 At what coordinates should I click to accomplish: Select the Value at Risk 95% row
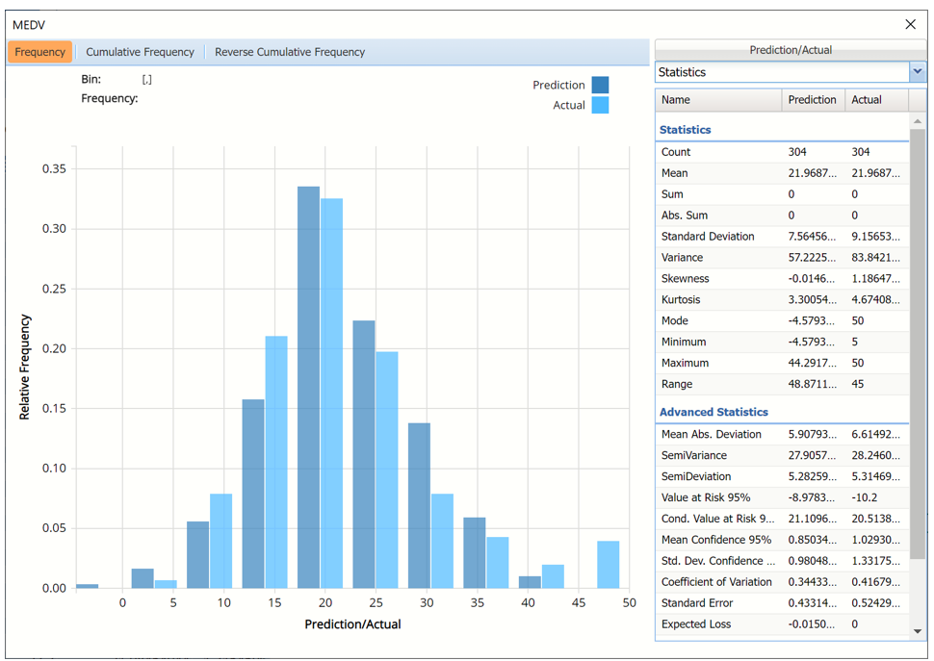(x=781, y=497)
